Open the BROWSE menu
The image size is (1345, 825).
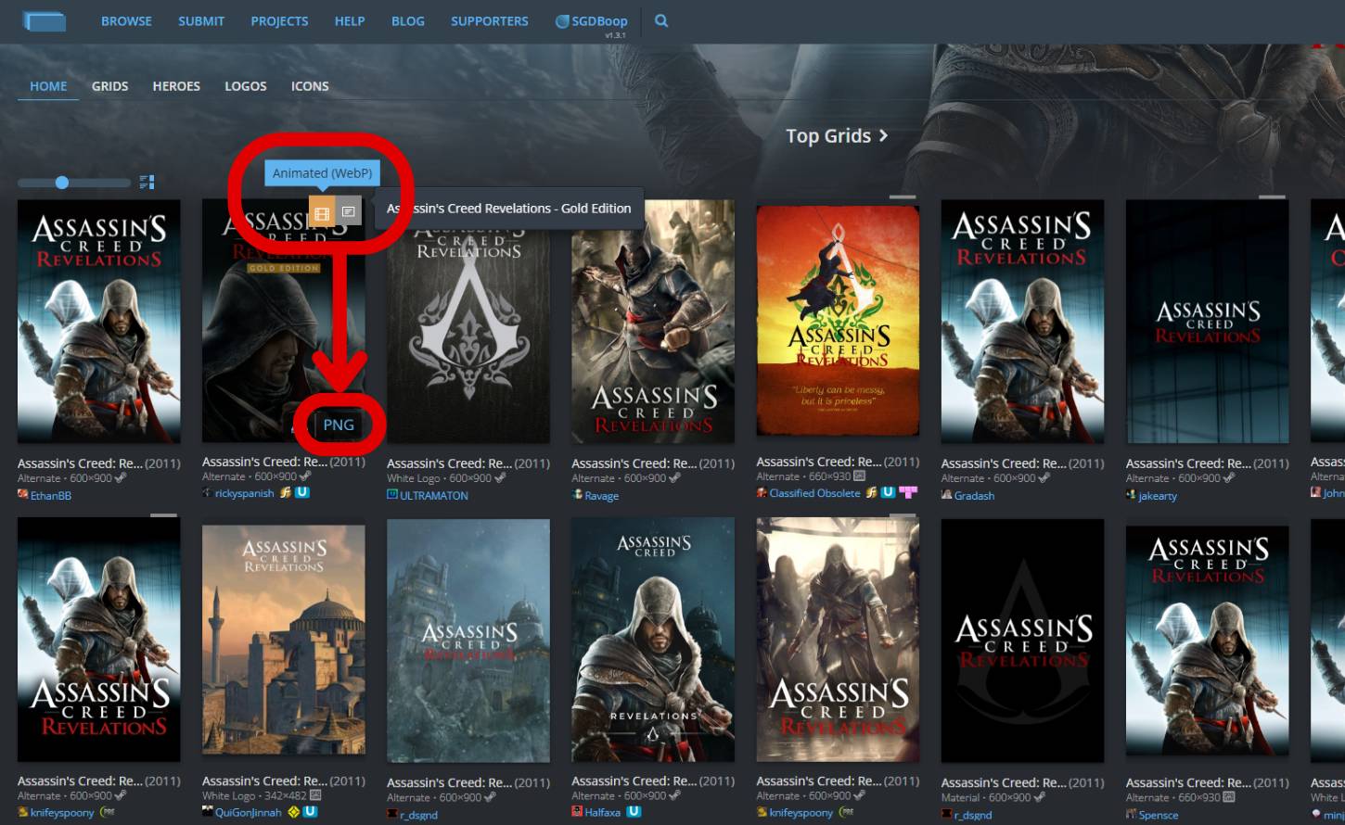tap(126, 21)
